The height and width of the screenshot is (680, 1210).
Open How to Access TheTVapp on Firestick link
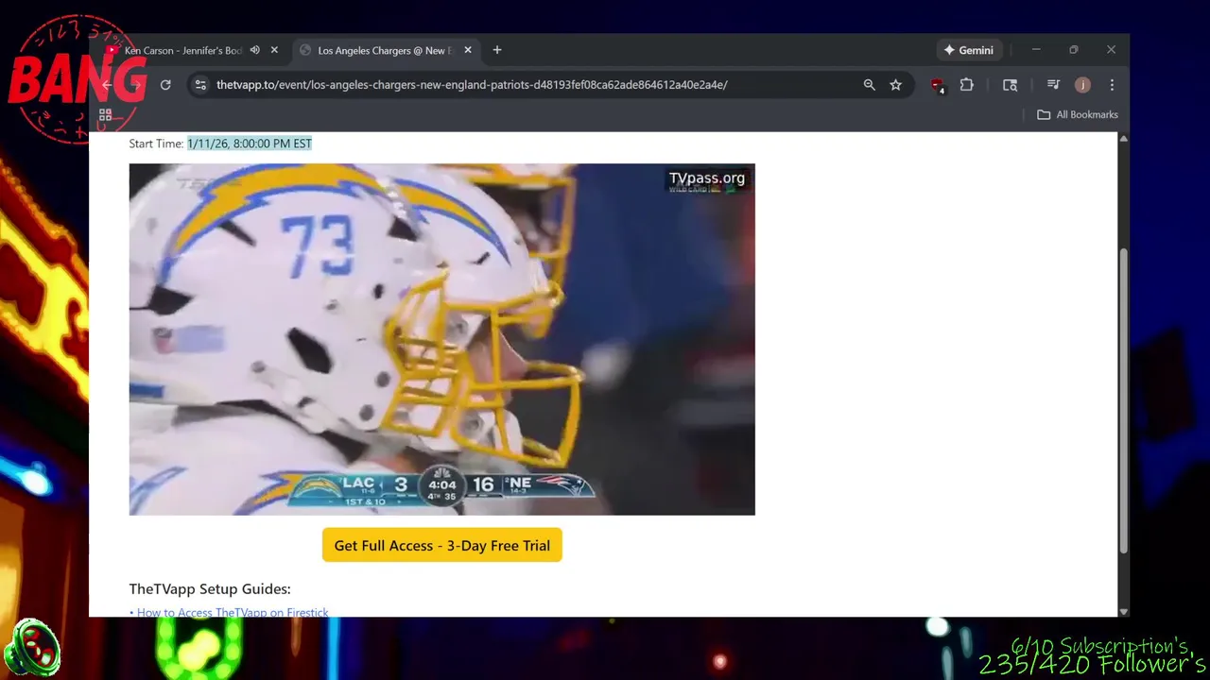click(233, 612)
